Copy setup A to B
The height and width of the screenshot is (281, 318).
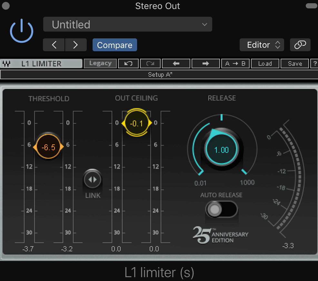[x=235, y=63]
